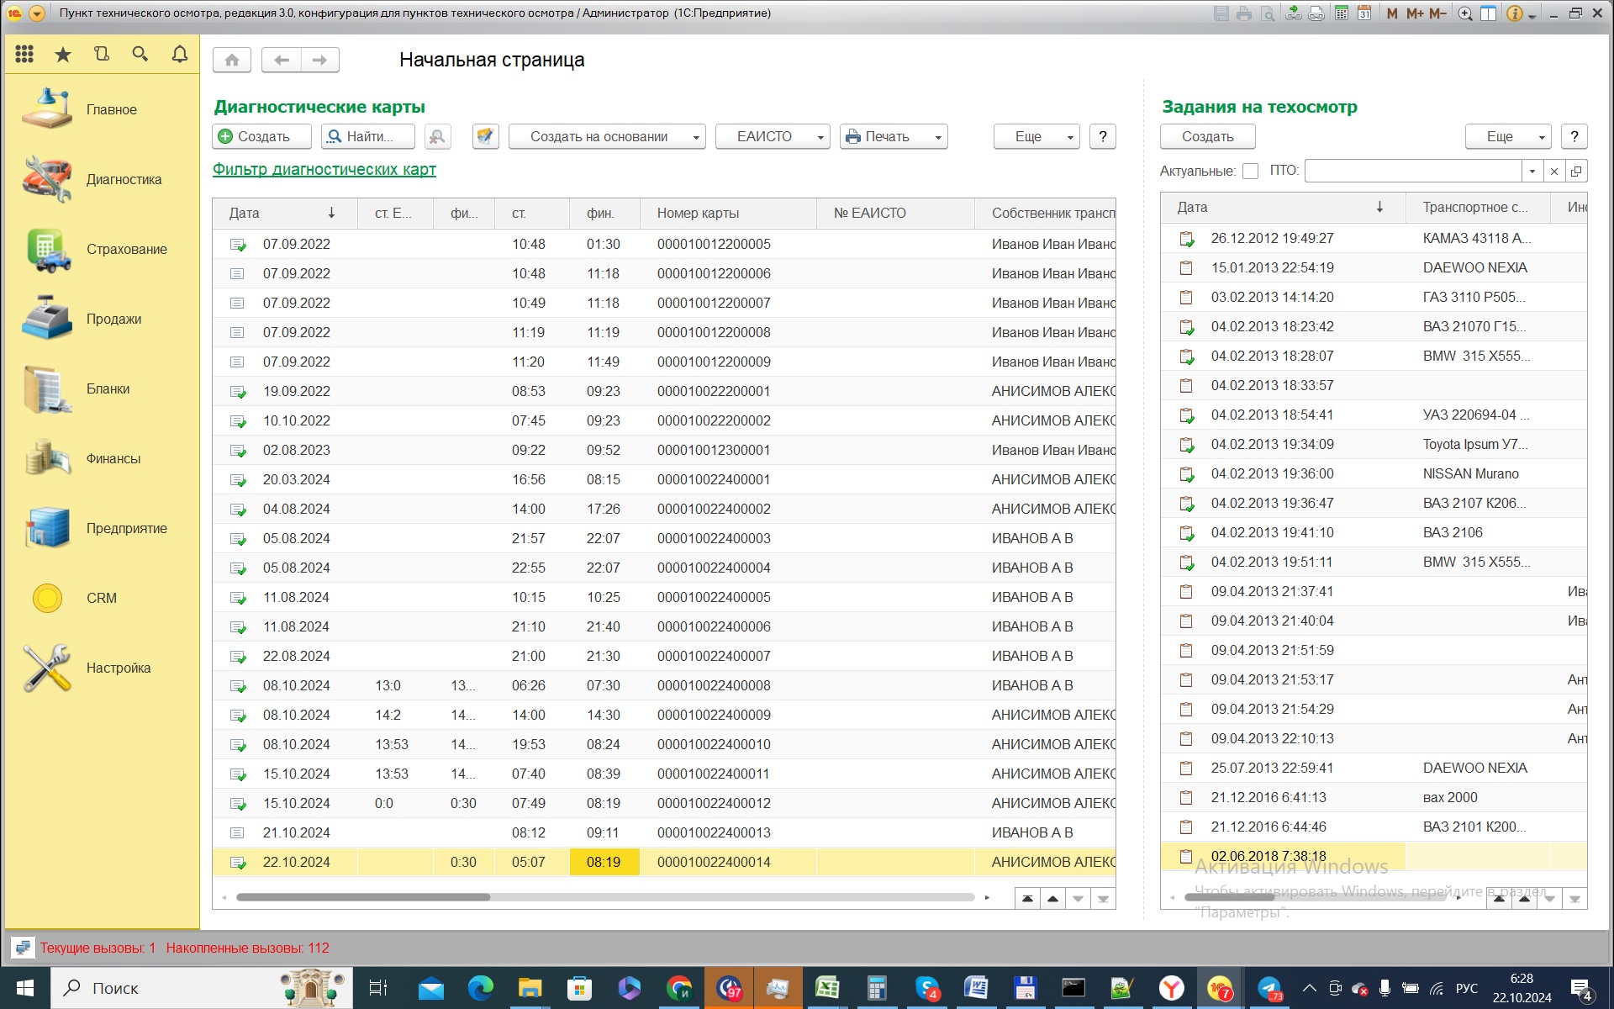Open the calculator icon in title bar
The height and width of the screenshot is (1009, 1614).
tap(1342, 13)
